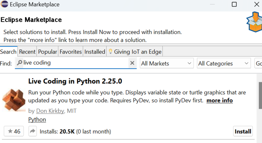Open the Giving IoT an Edge tab
Image resolution: width=262 pixels, height=143 pixels.
pyautogui.click(x=135, y=52)
